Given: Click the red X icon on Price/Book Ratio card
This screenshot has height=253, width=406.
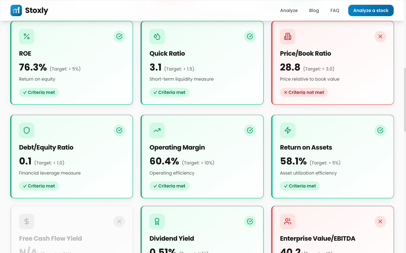Looking at the screenshot, I should coord(380,36).
